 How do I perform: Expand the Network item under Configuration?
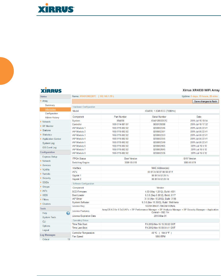point(41,161)
